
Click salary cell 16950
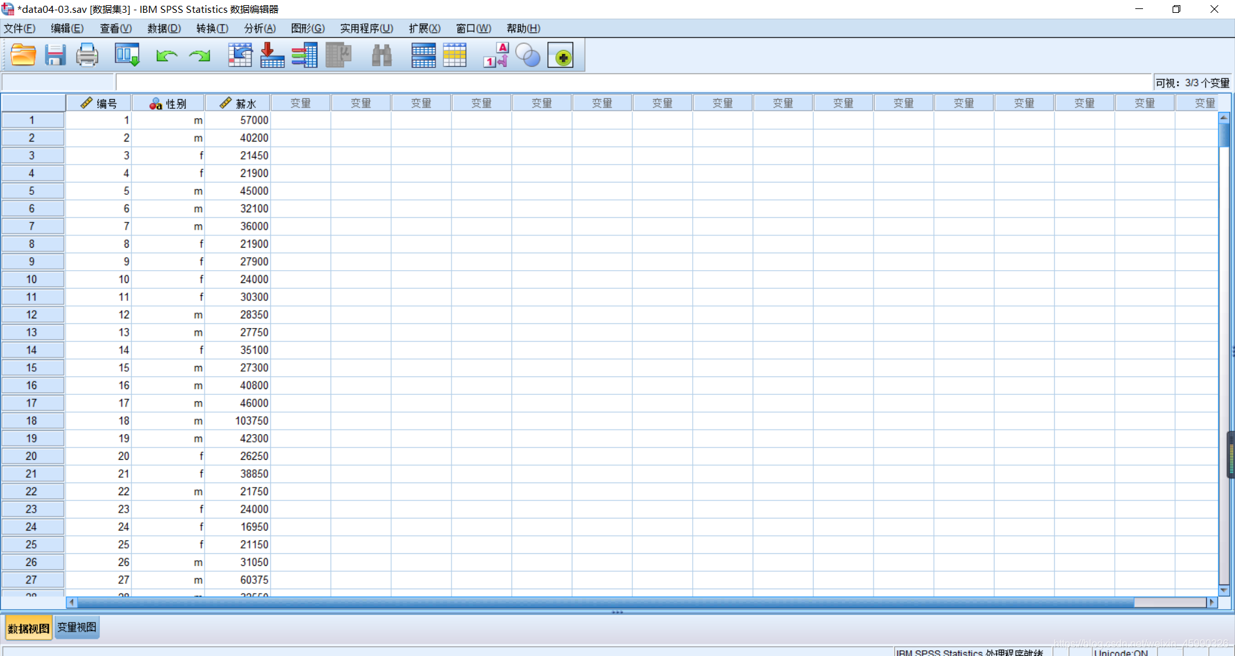238,527
